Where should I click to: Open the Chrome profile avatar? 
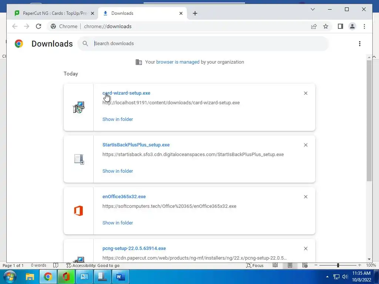[352, 26]
